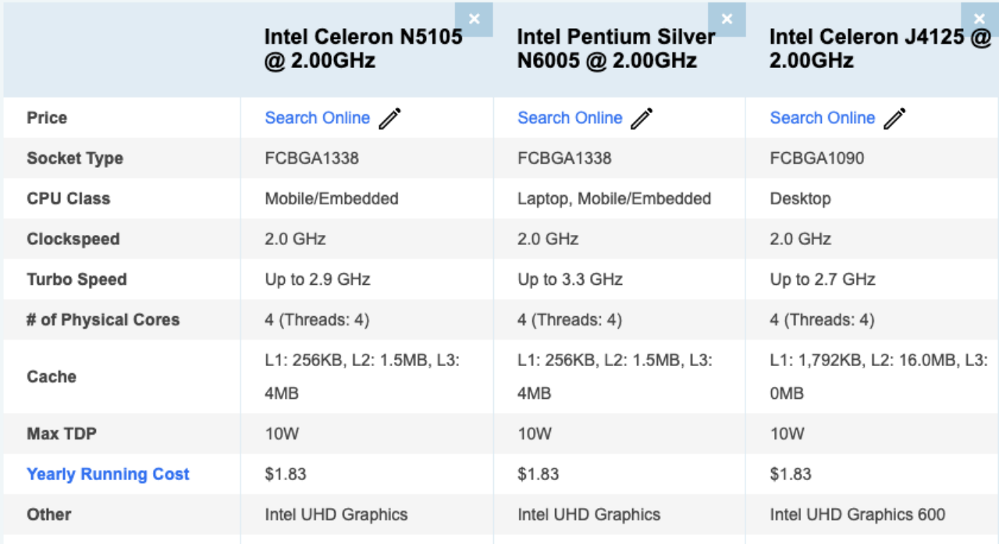Click the Intel Pentium Silver N6005 heading
This screenshot has height=544, width=999.
(615, 48)
